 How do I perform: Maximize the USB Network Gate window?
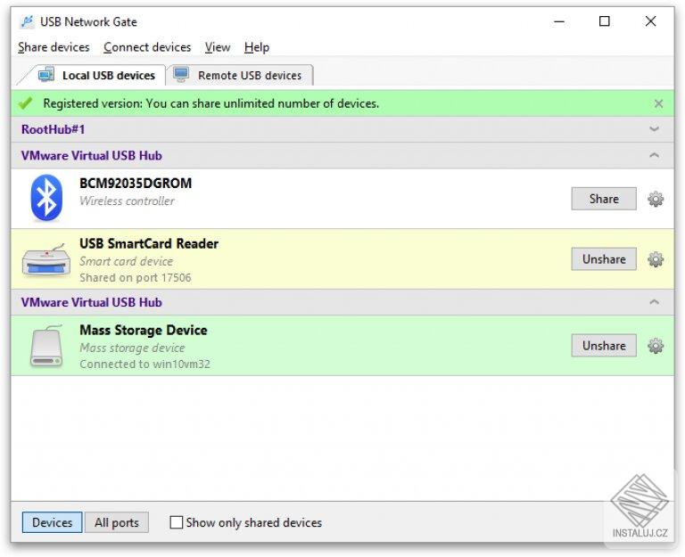click(x=605, y=21)
